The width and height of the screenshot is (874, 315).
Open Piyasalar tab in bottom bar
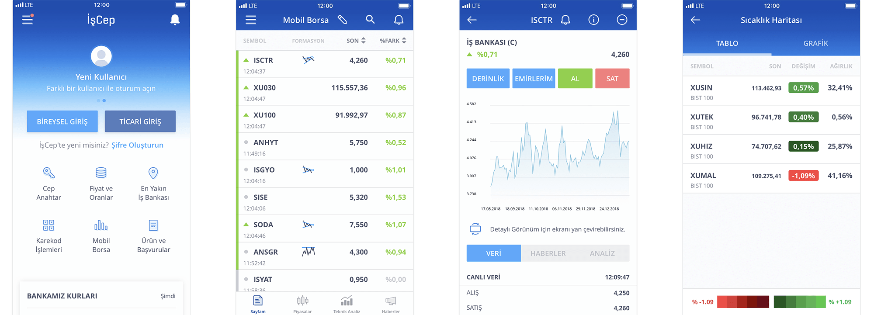(x=302, y=305)
